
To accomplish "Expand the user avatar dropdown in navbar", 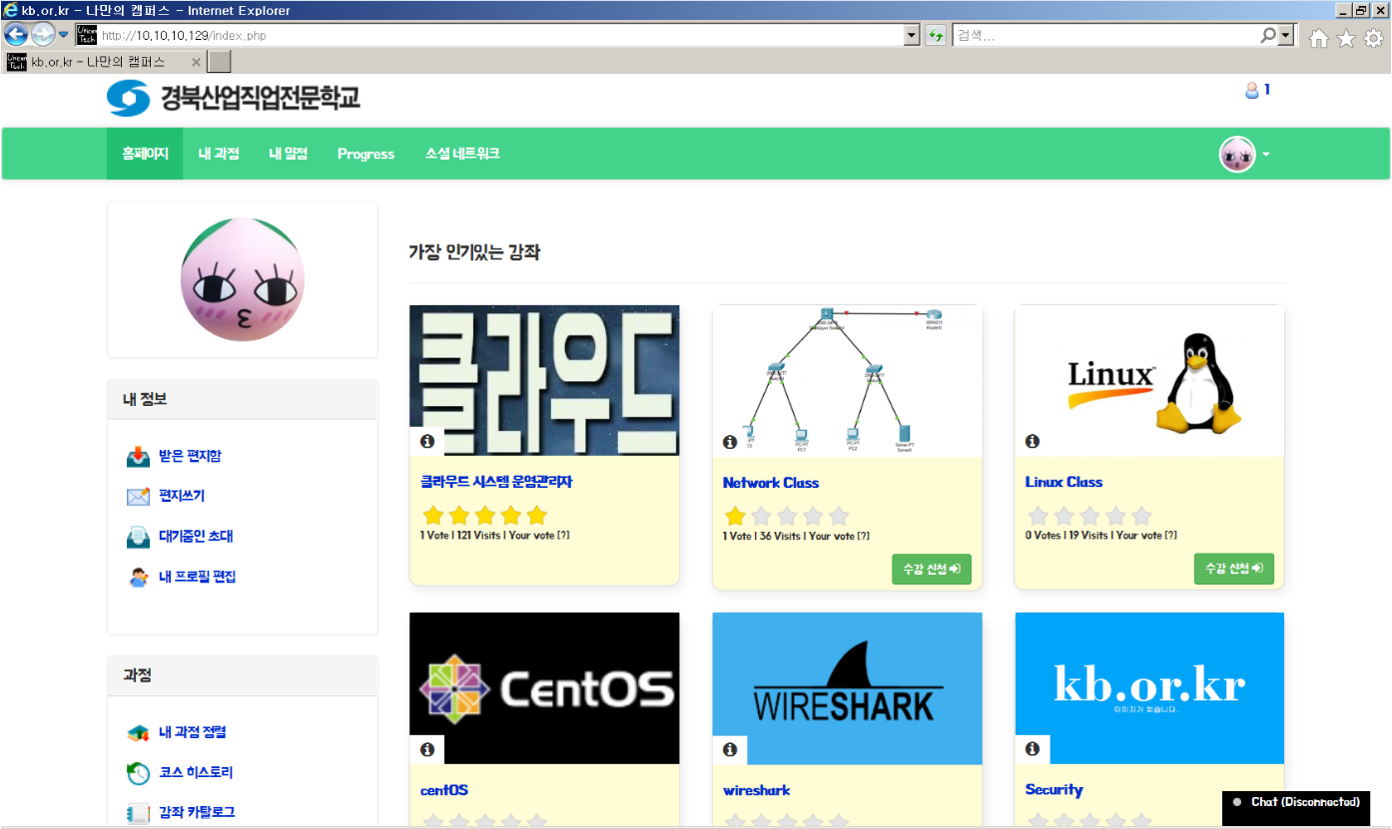I will (x=1244, y=155).
